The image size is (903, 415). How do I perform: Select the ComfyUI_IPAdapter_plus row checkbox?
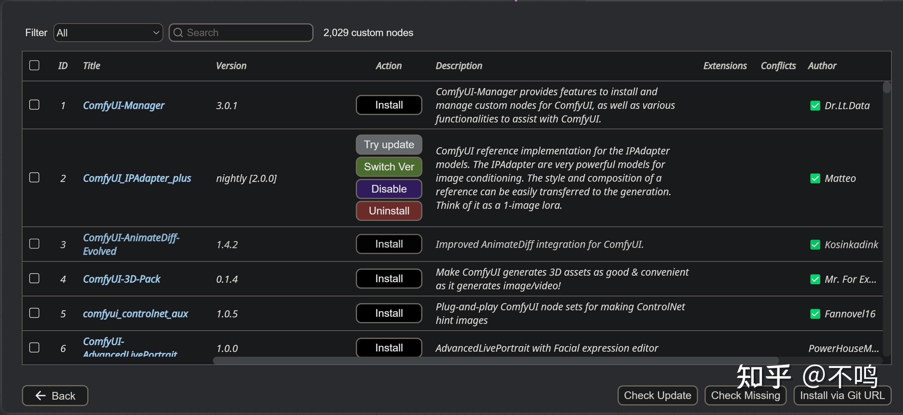[34, 178]
